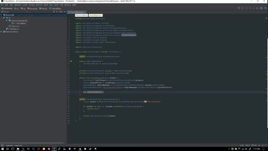Collapse the tutorial package node

pyautogui.click(x=7, y=21)
